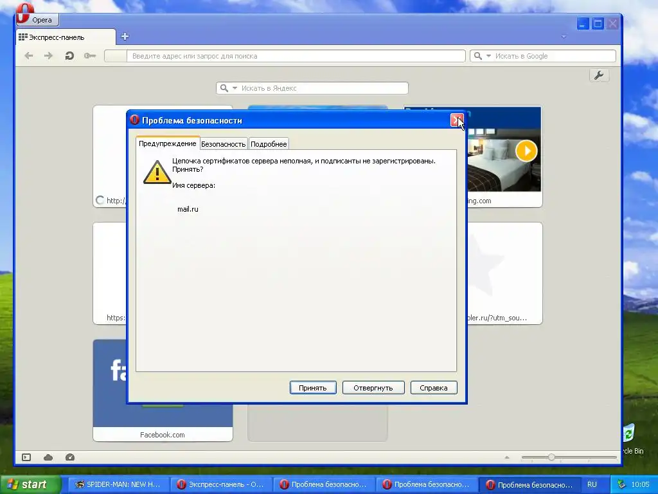The height and width of the screenshot is (494, 658).
Task: Click the Отвергнуть button
Action: pyautogui.click(x=373, y=388)
